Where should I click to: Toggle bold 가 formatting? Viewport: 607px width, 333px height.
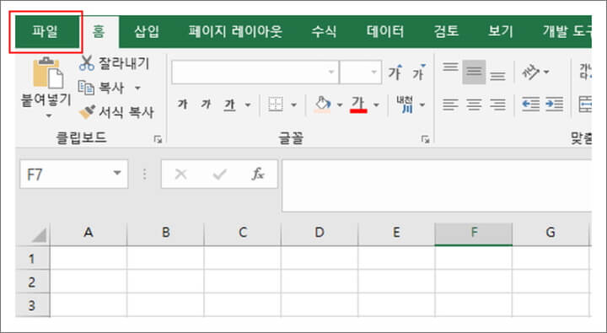point(182,105)
